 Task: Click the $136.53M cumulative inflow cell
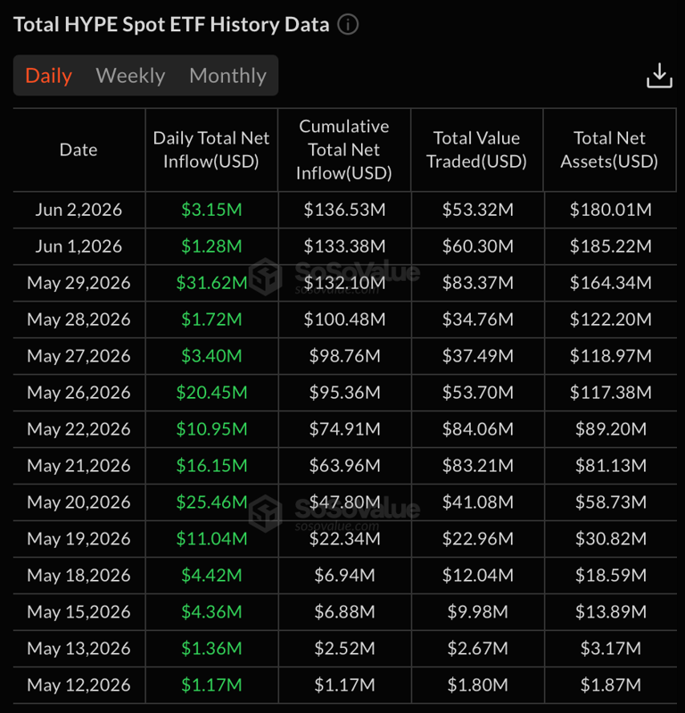tap(344, 210)
